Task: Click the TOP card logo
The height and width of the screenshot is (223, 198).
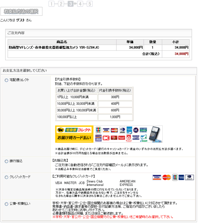Action: [136, 137]
